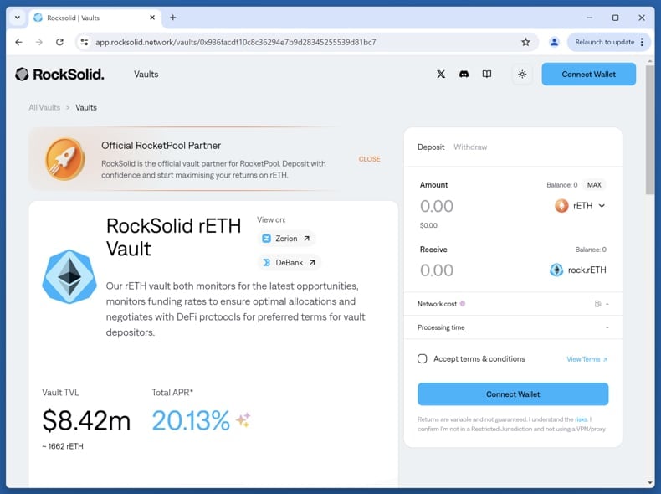
Task: Click the RockSolid logo
Action: click(59, 75)
